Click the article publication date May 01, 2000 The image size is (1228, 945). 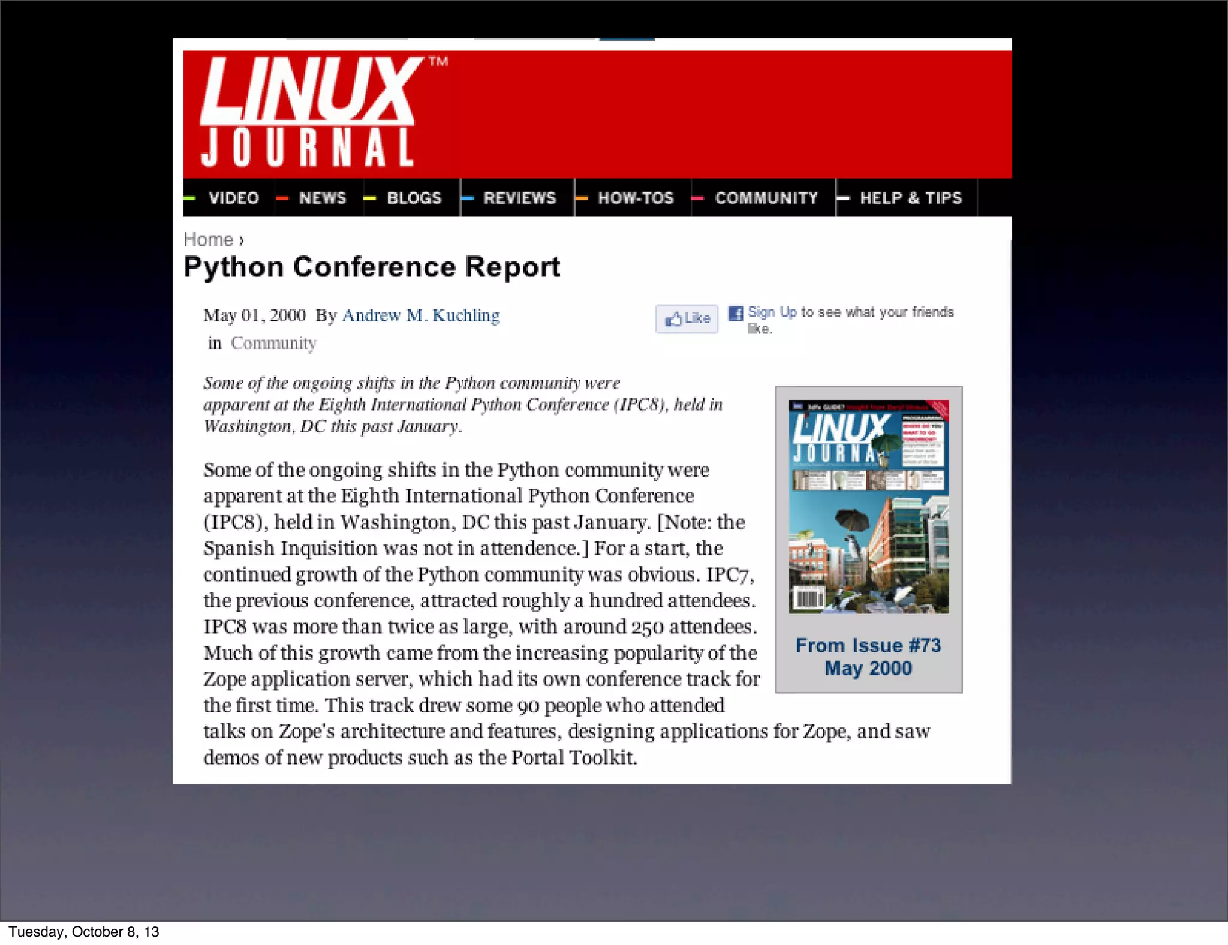click(254, 315)
